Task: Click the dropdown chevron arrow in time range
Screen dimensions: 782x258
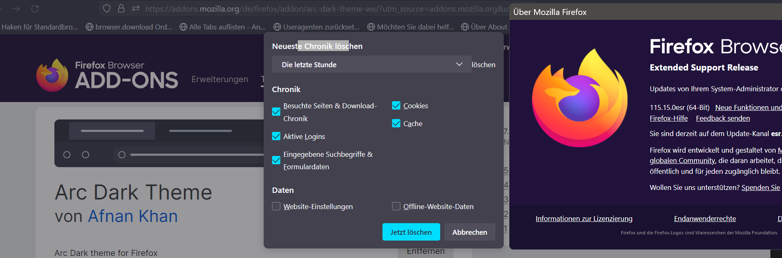Action: pos(459,64)
